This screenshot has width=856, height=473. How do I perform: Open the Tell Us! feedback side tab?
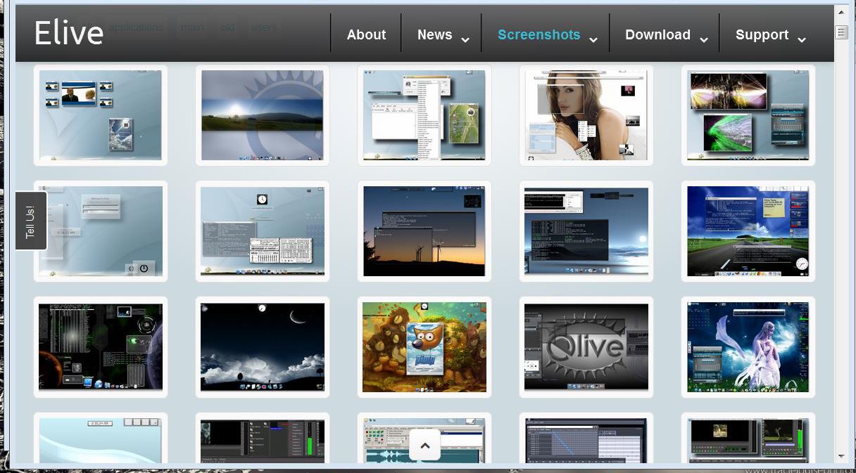[31, 221]
